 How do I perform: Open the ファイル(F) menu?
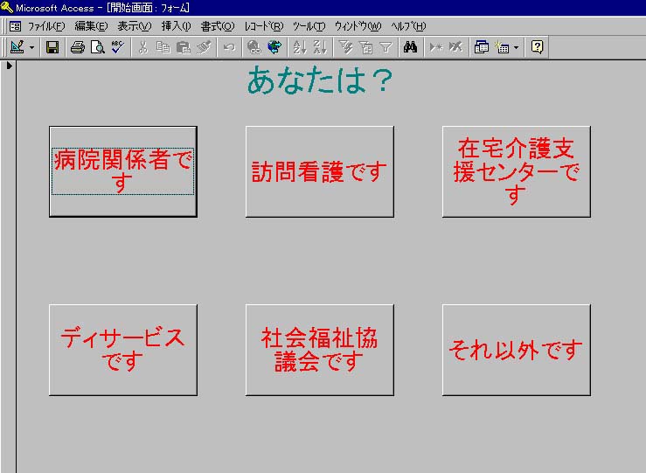click(x=46, y=26)
